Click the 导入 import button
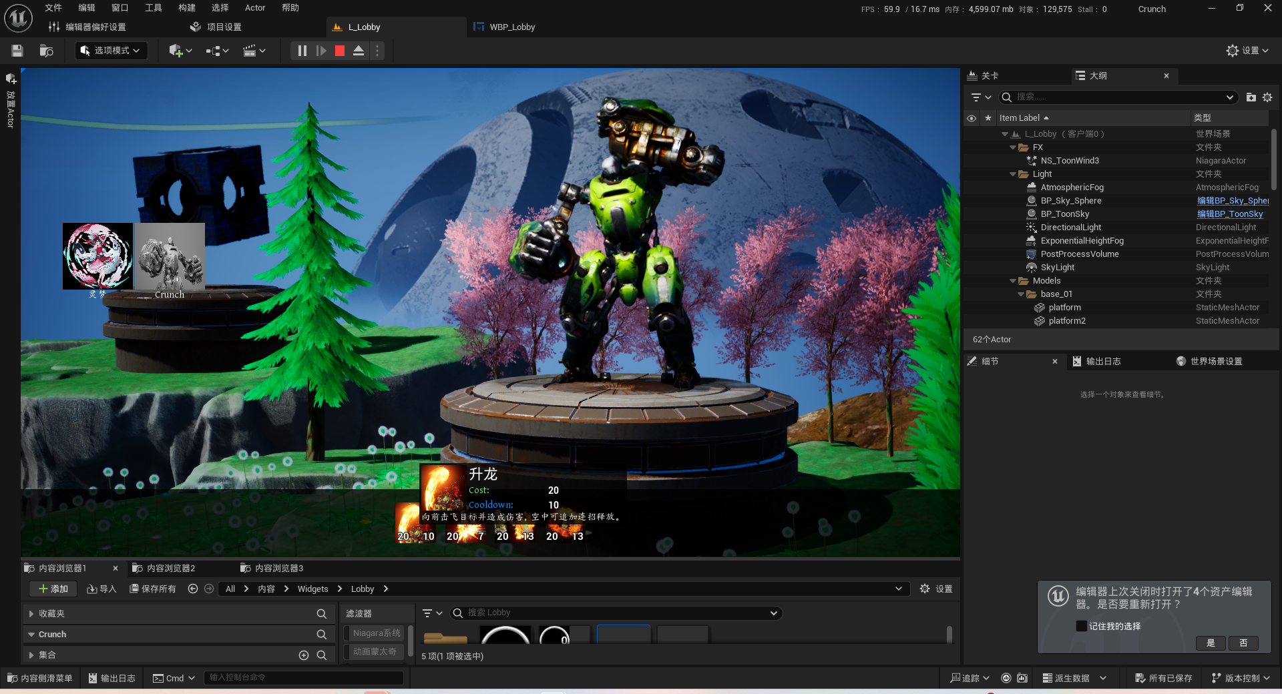 (101, 589)
